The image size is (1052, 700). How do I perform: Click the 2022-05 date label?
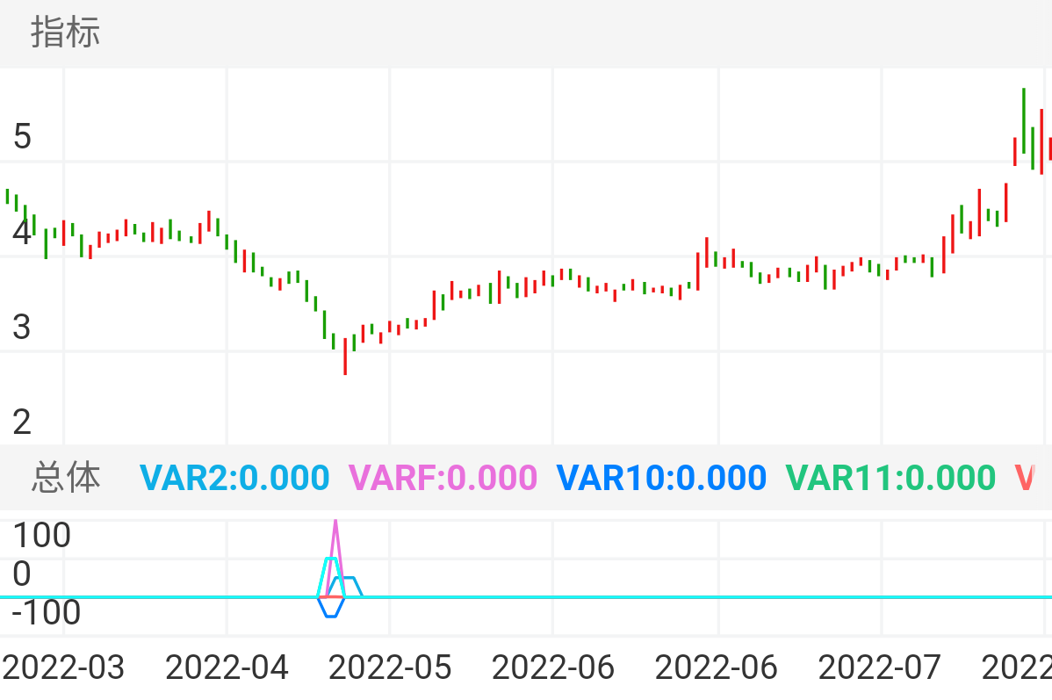pyautogui.click(x=390, y=668)
